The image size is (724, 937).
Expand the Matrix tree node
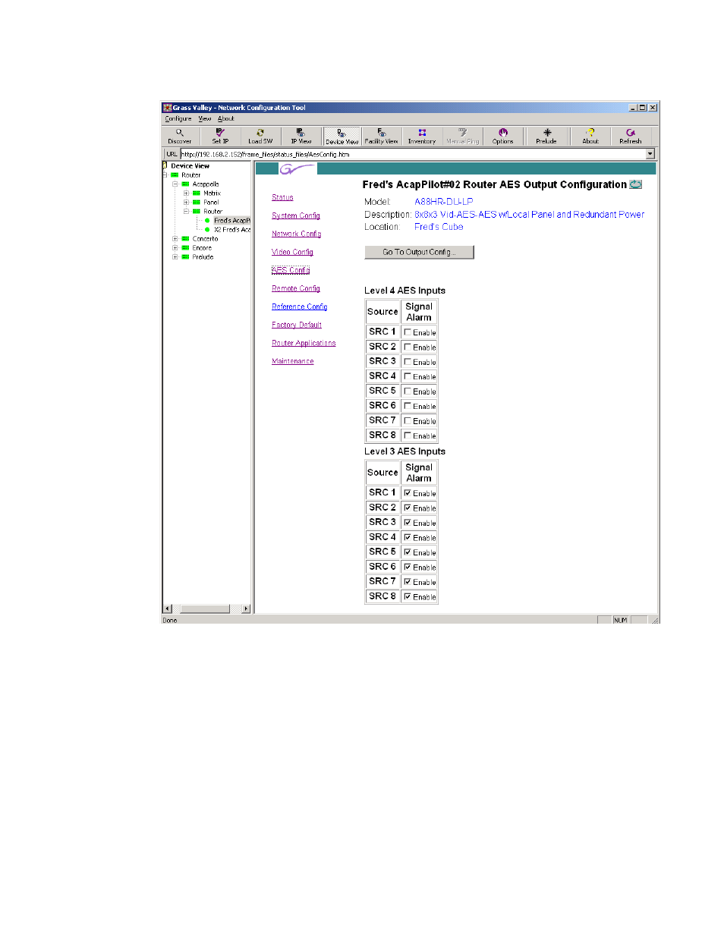coord(186,193)
